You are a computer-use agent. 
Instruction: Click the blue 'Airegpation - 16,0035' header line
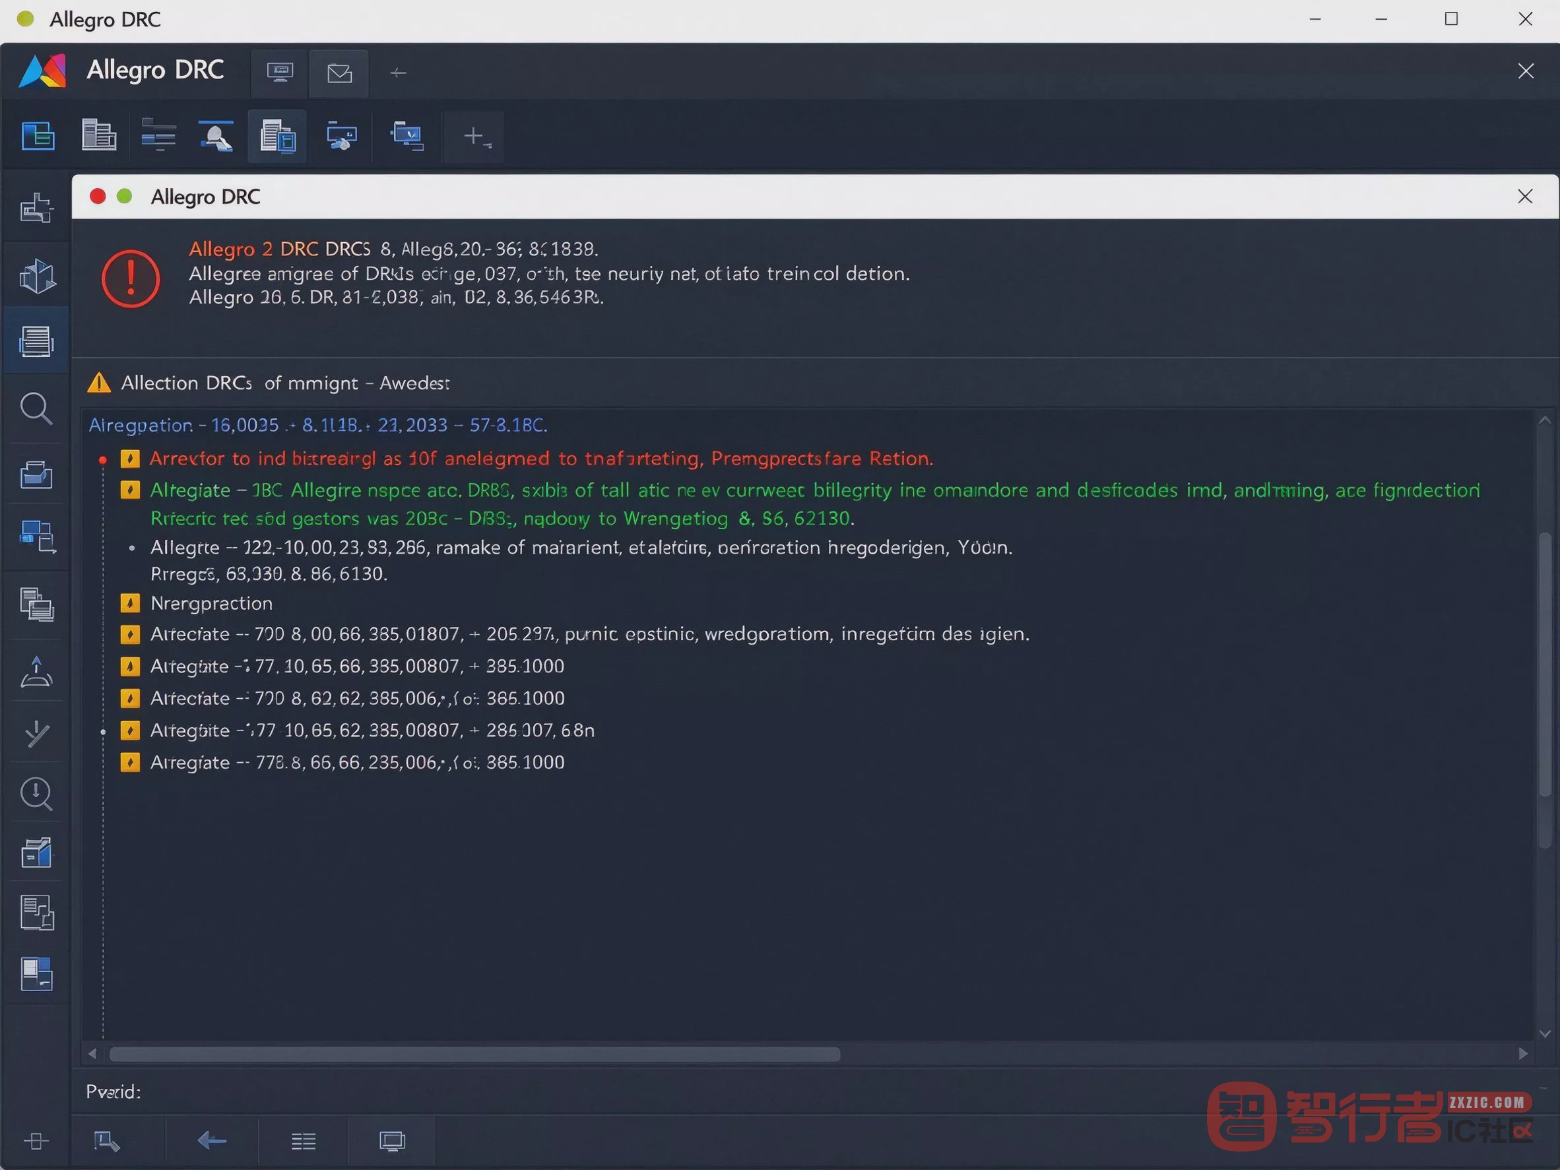318,425
